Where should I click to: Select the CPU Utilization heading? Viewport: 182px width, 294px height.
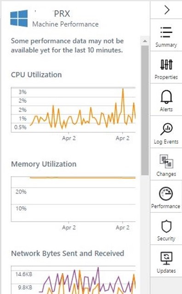click(x=36, y=75)
